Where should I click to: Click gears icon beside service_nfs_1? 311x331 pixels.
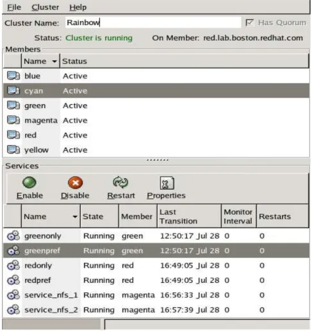13,295
